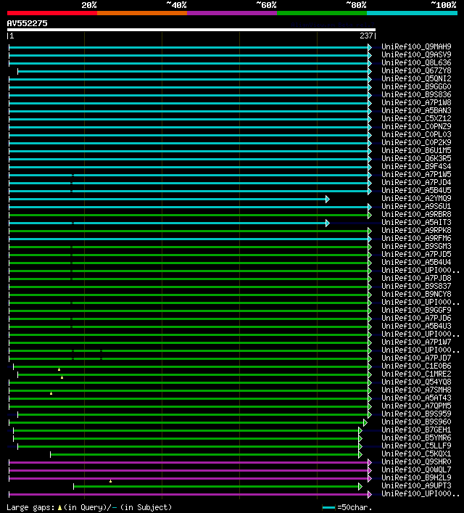Click the yellow gap marker under UniRef100_B9H2L9 bar
The width and height of the screenshot is (464, 513).
click(110, 481)
